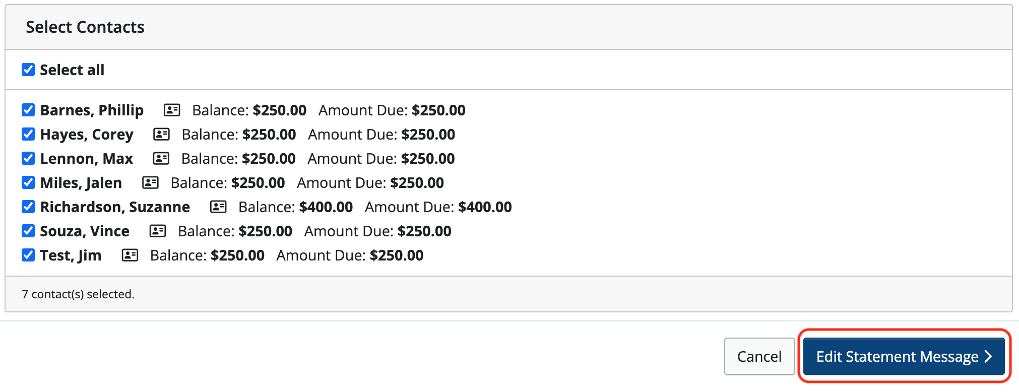1019x392 pixels.
Task: Untick Lennon, Max checkbox
Action: click(28, 158)
